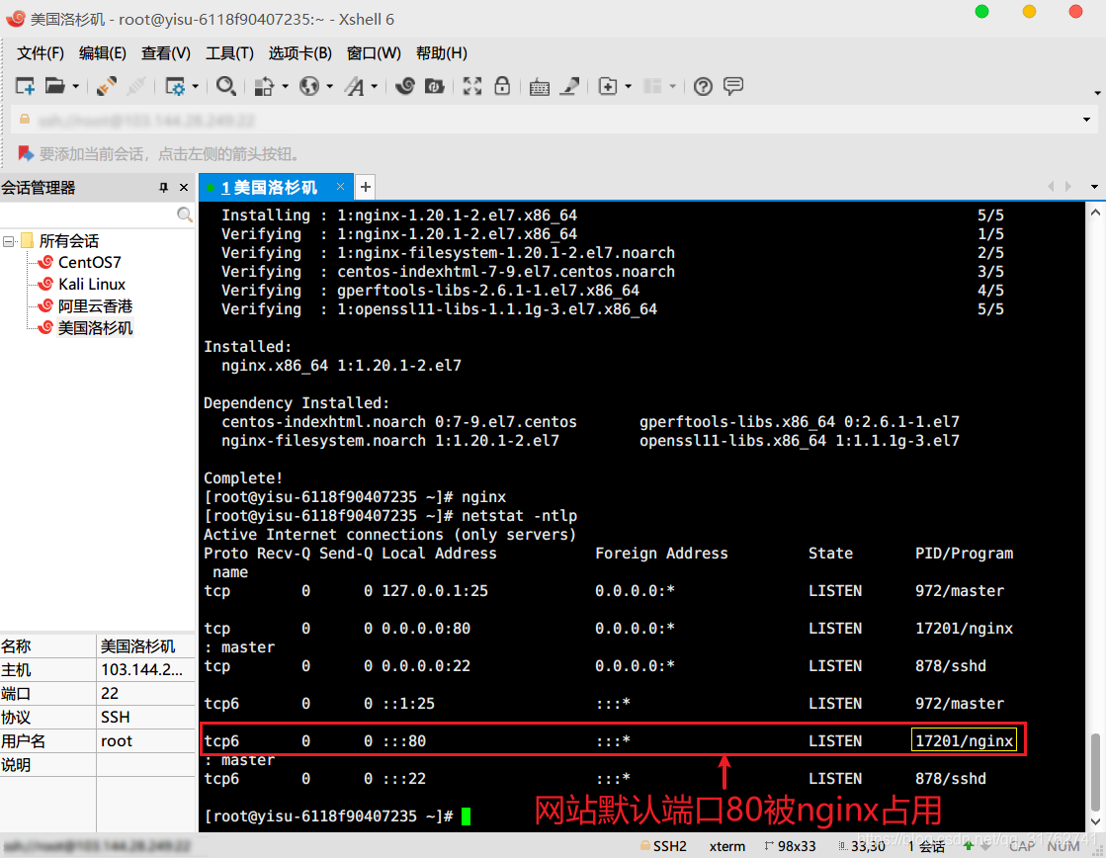
Task: Expand the Font icon dropdown arrow
Action: (375, 87)
